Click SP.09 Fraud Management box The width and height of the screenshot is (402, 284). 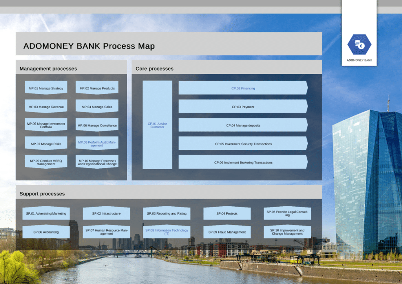227,232
